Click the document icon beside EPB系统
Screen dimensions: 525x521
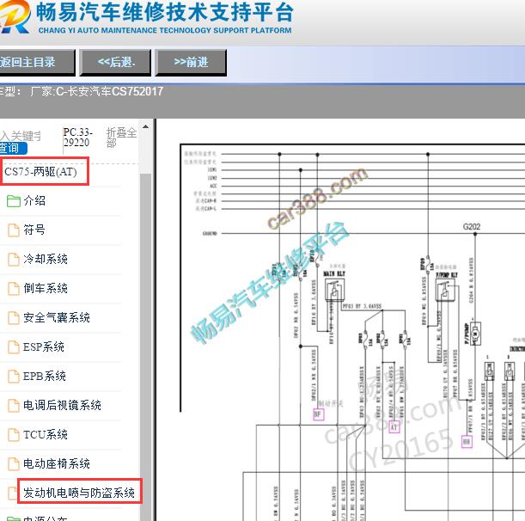click(x=14, y=377)
